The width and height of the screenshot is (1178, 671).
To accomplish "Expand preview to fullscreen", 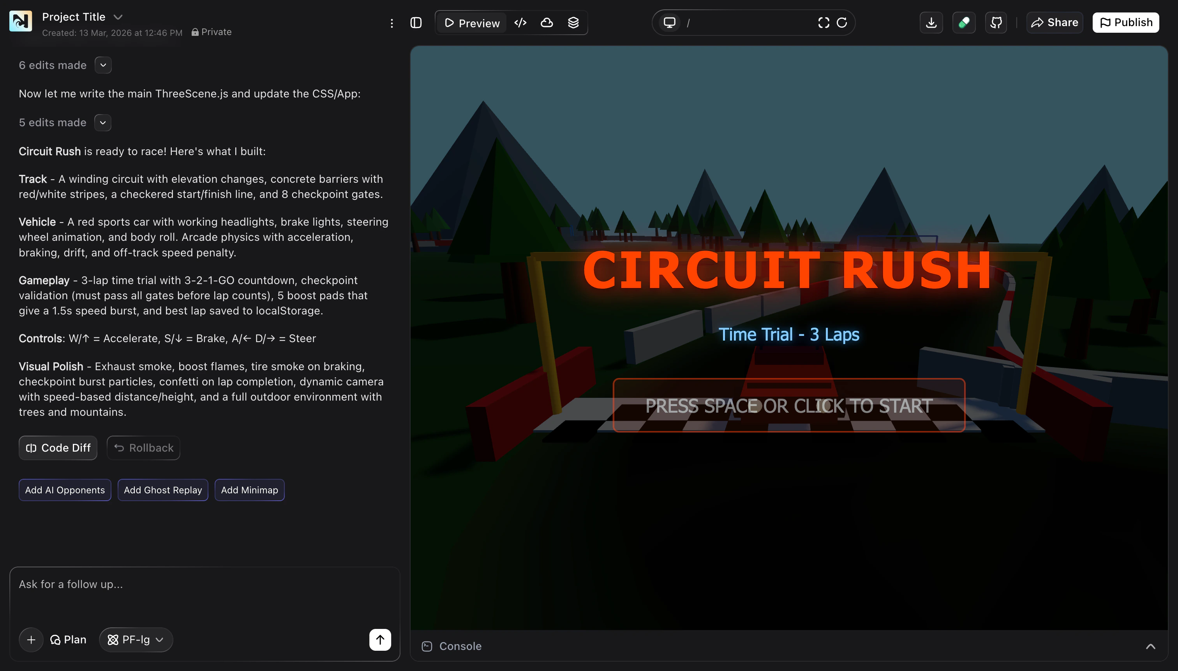I will tap(823, 22).
